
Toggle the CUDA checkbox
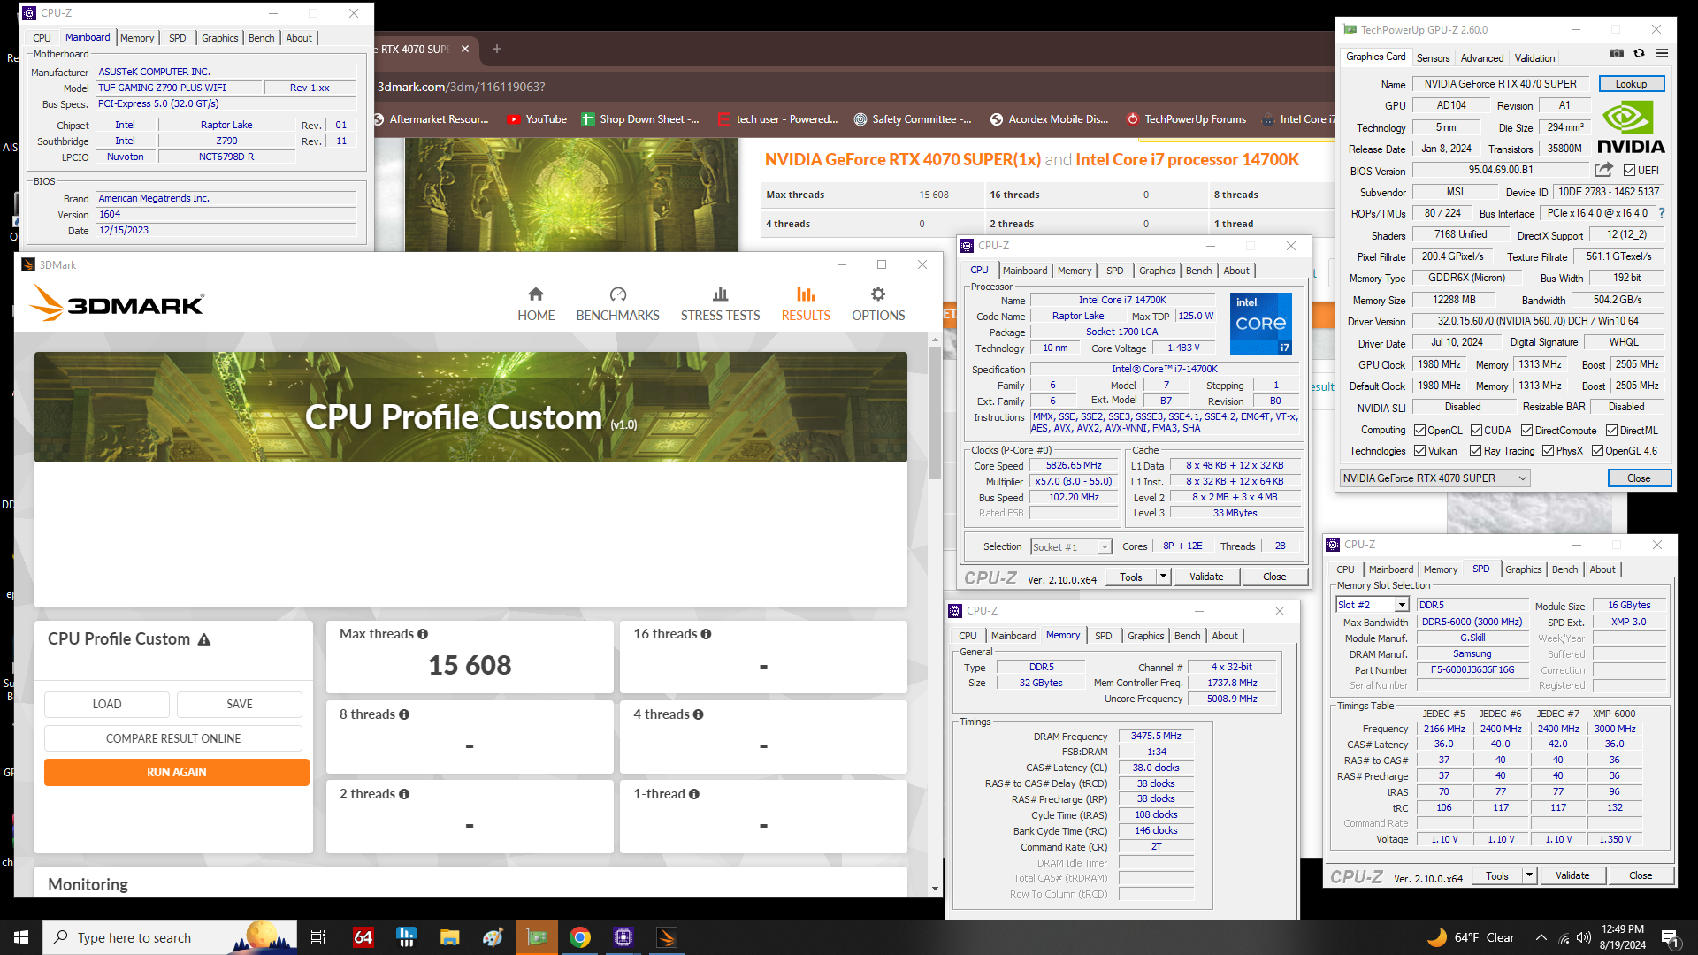(1476, 431)
